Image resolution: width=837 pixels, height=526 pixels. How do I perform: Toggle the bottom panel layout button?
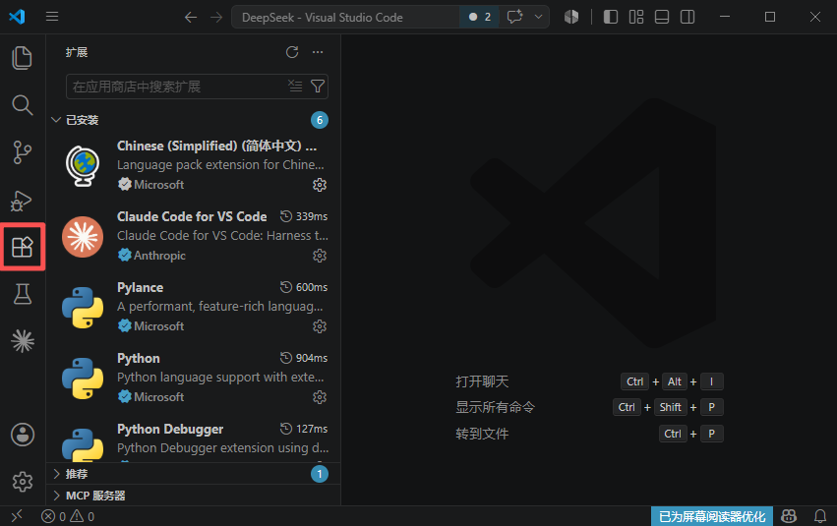point(661,17)
